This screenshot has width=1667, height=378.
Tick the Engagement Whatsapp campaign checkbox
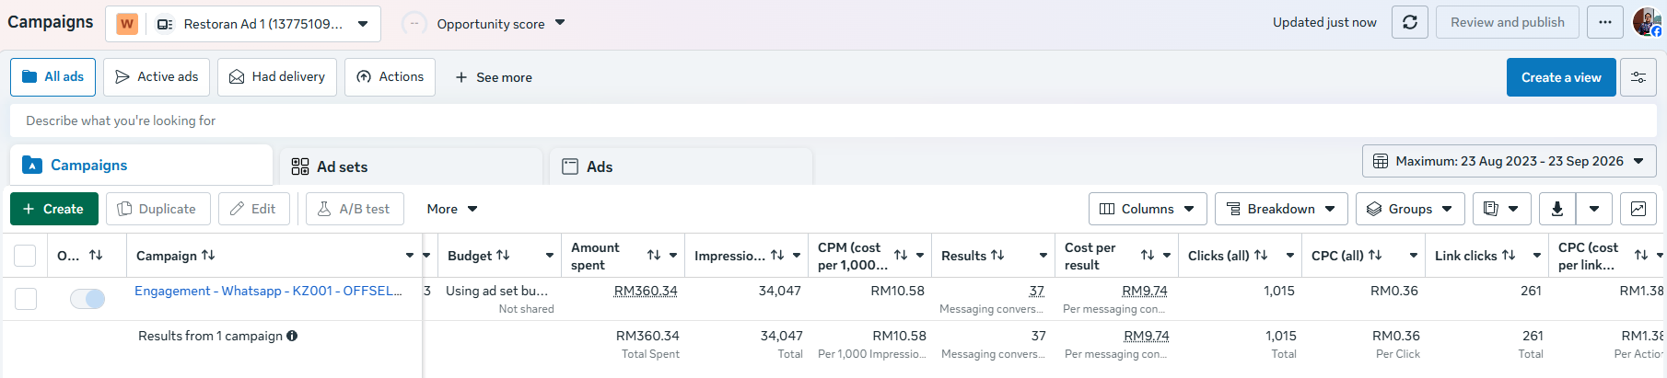pyautogui.click(x=26, y=299)
